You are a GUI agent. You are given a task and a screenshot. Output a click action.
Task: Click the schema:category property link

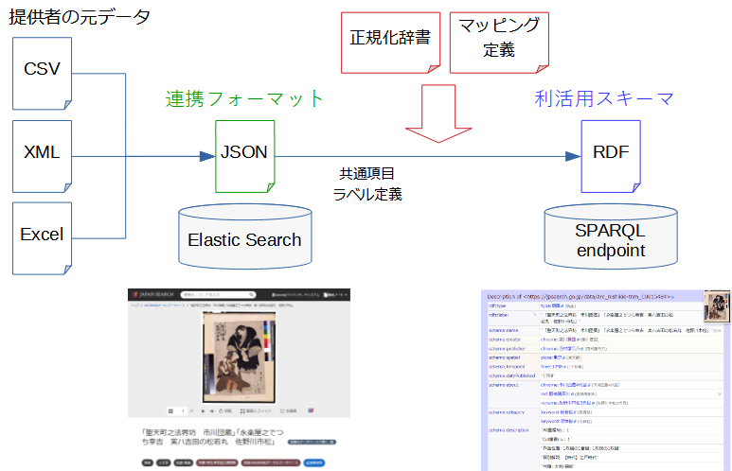507,412
